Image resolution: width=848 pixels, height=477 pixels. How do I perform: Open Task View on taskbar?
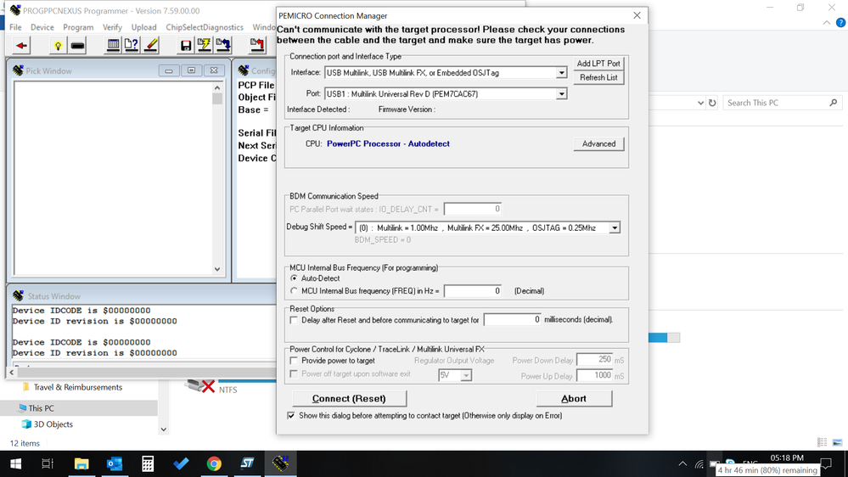tap(48, 463)
